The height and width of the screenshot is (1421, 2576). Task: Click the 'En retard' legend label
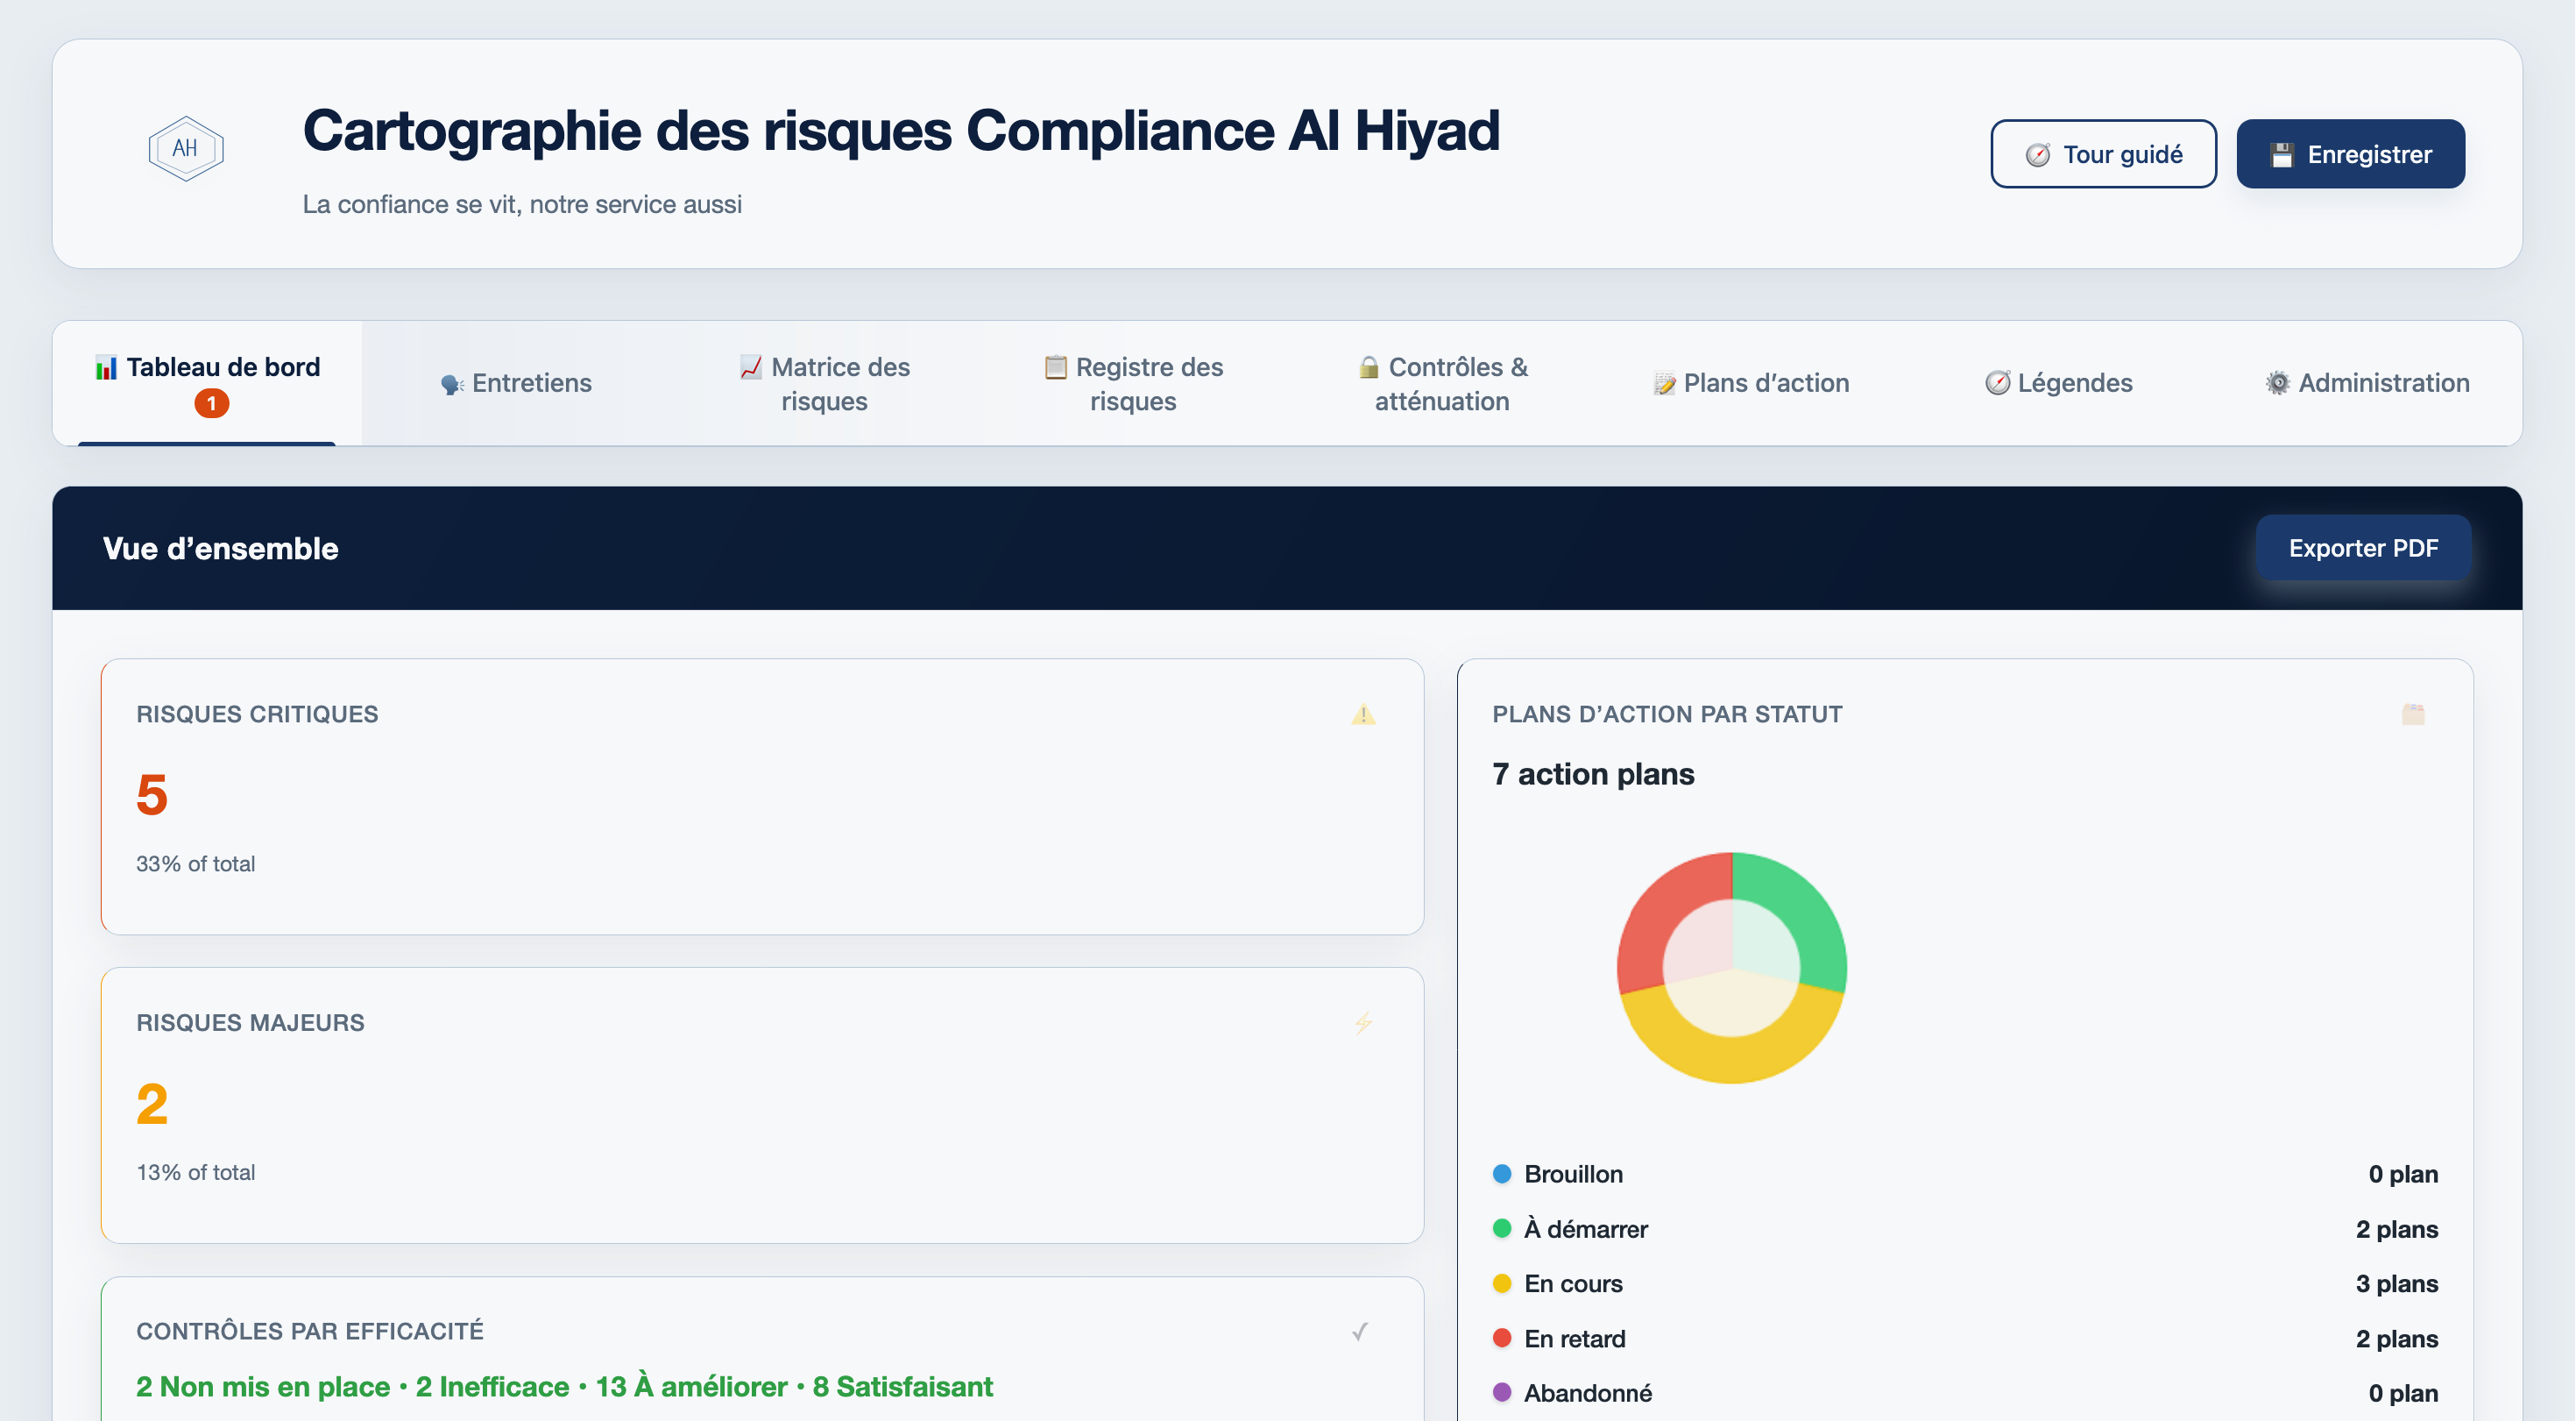click(1575, 1339)
